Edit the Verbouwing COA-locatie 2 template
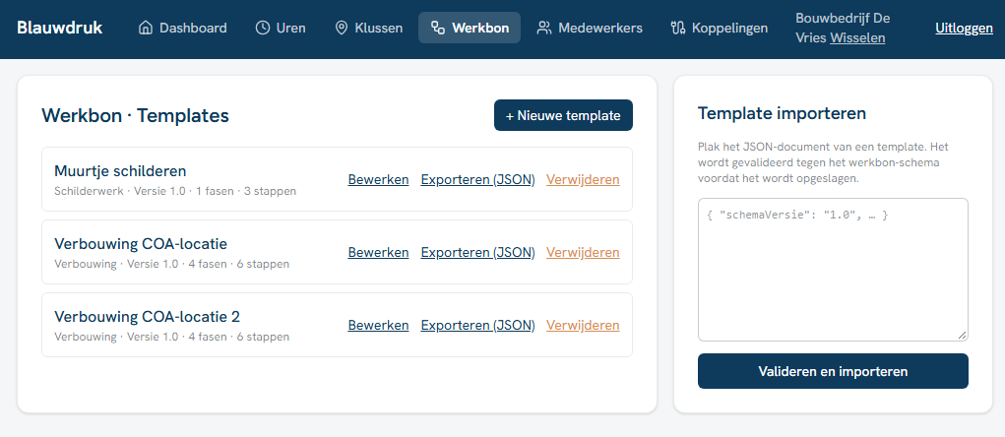Image resolution: width=1005 pixels, height=437 pixels. coord(378,326)
